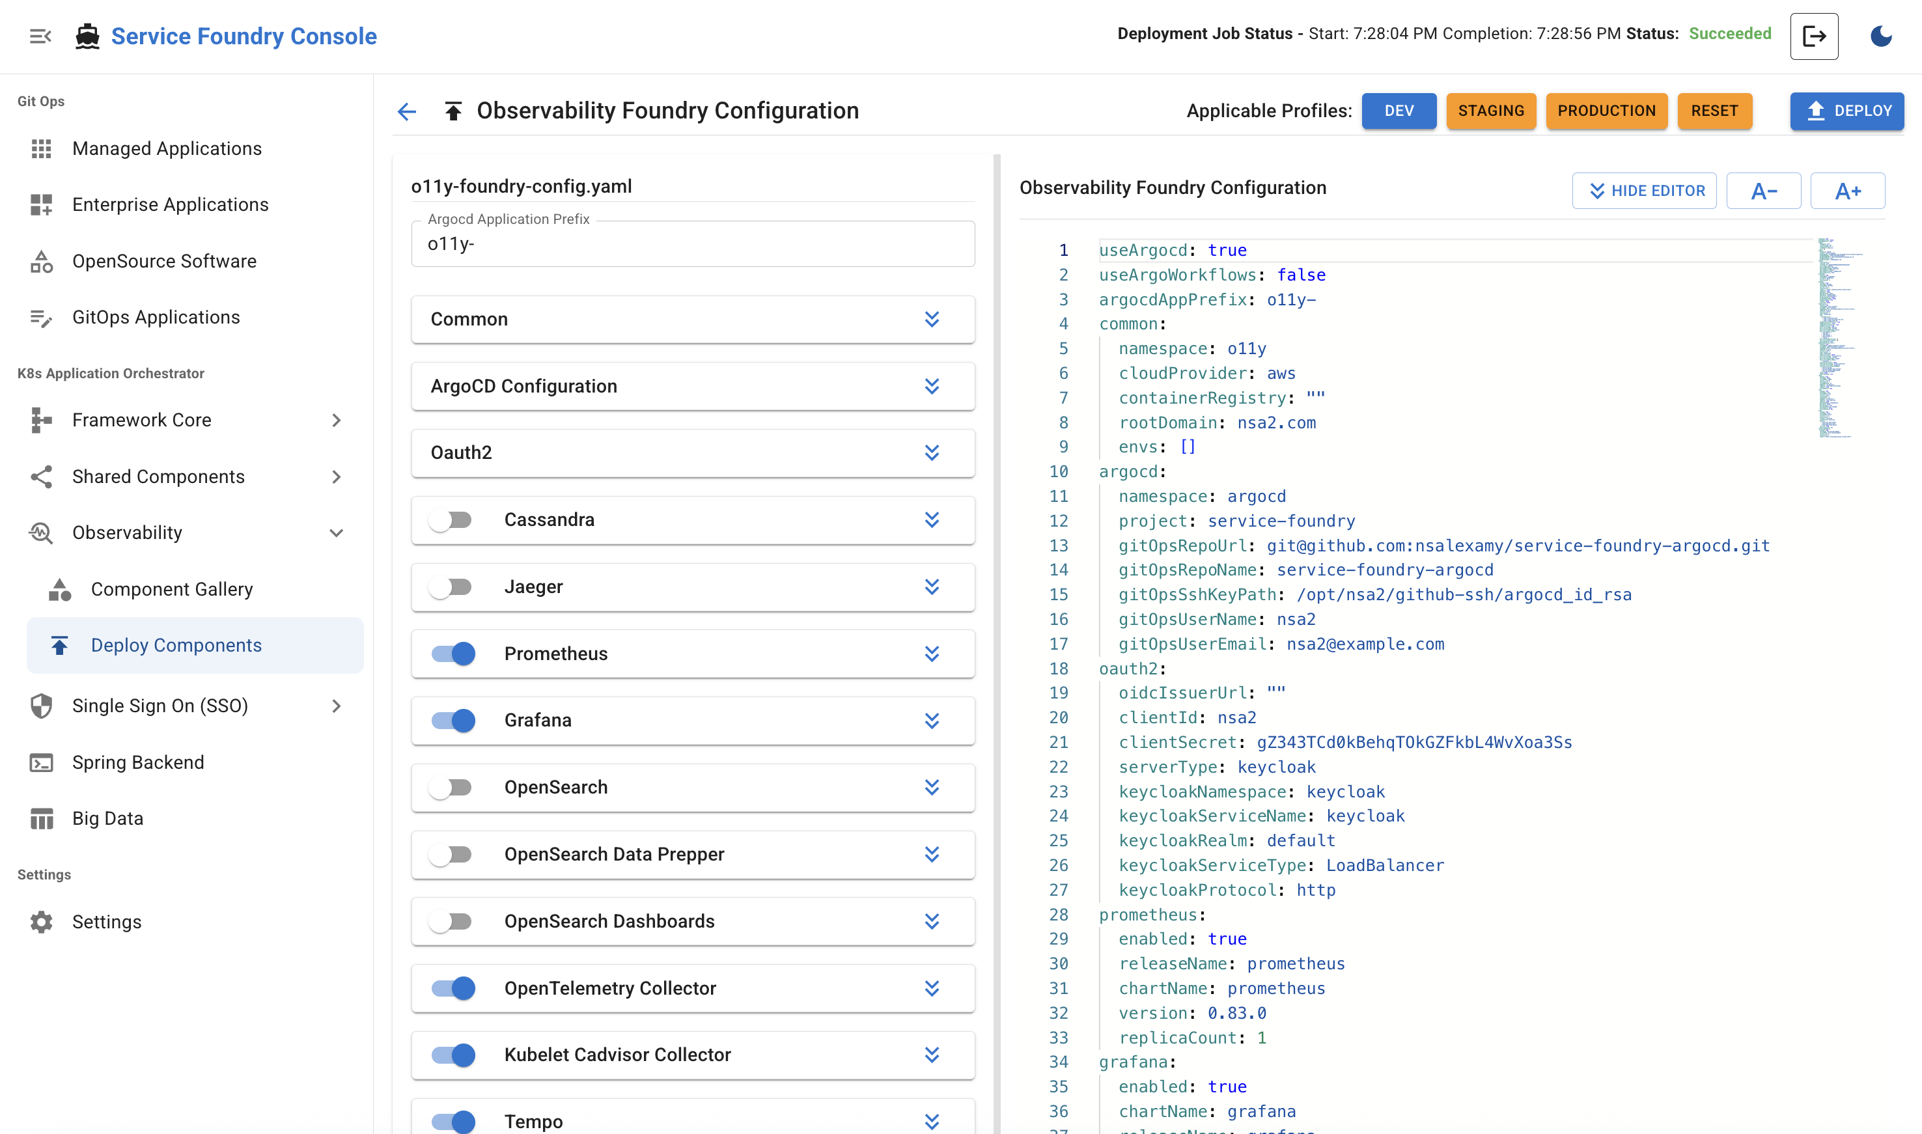1922x1134 pixels.
Task: Expand the Cassandra section chevron
Action: coord(932,520)
